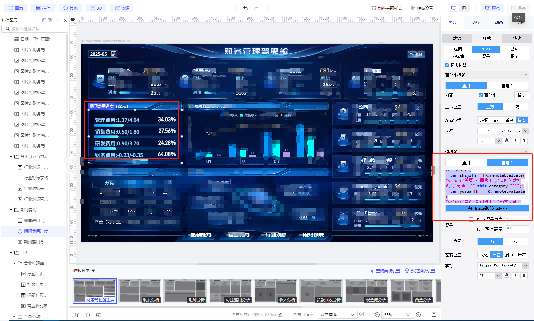Open the 双向铺满 adaptation dropdown
The image size is (534, 321).
point(338,315)
